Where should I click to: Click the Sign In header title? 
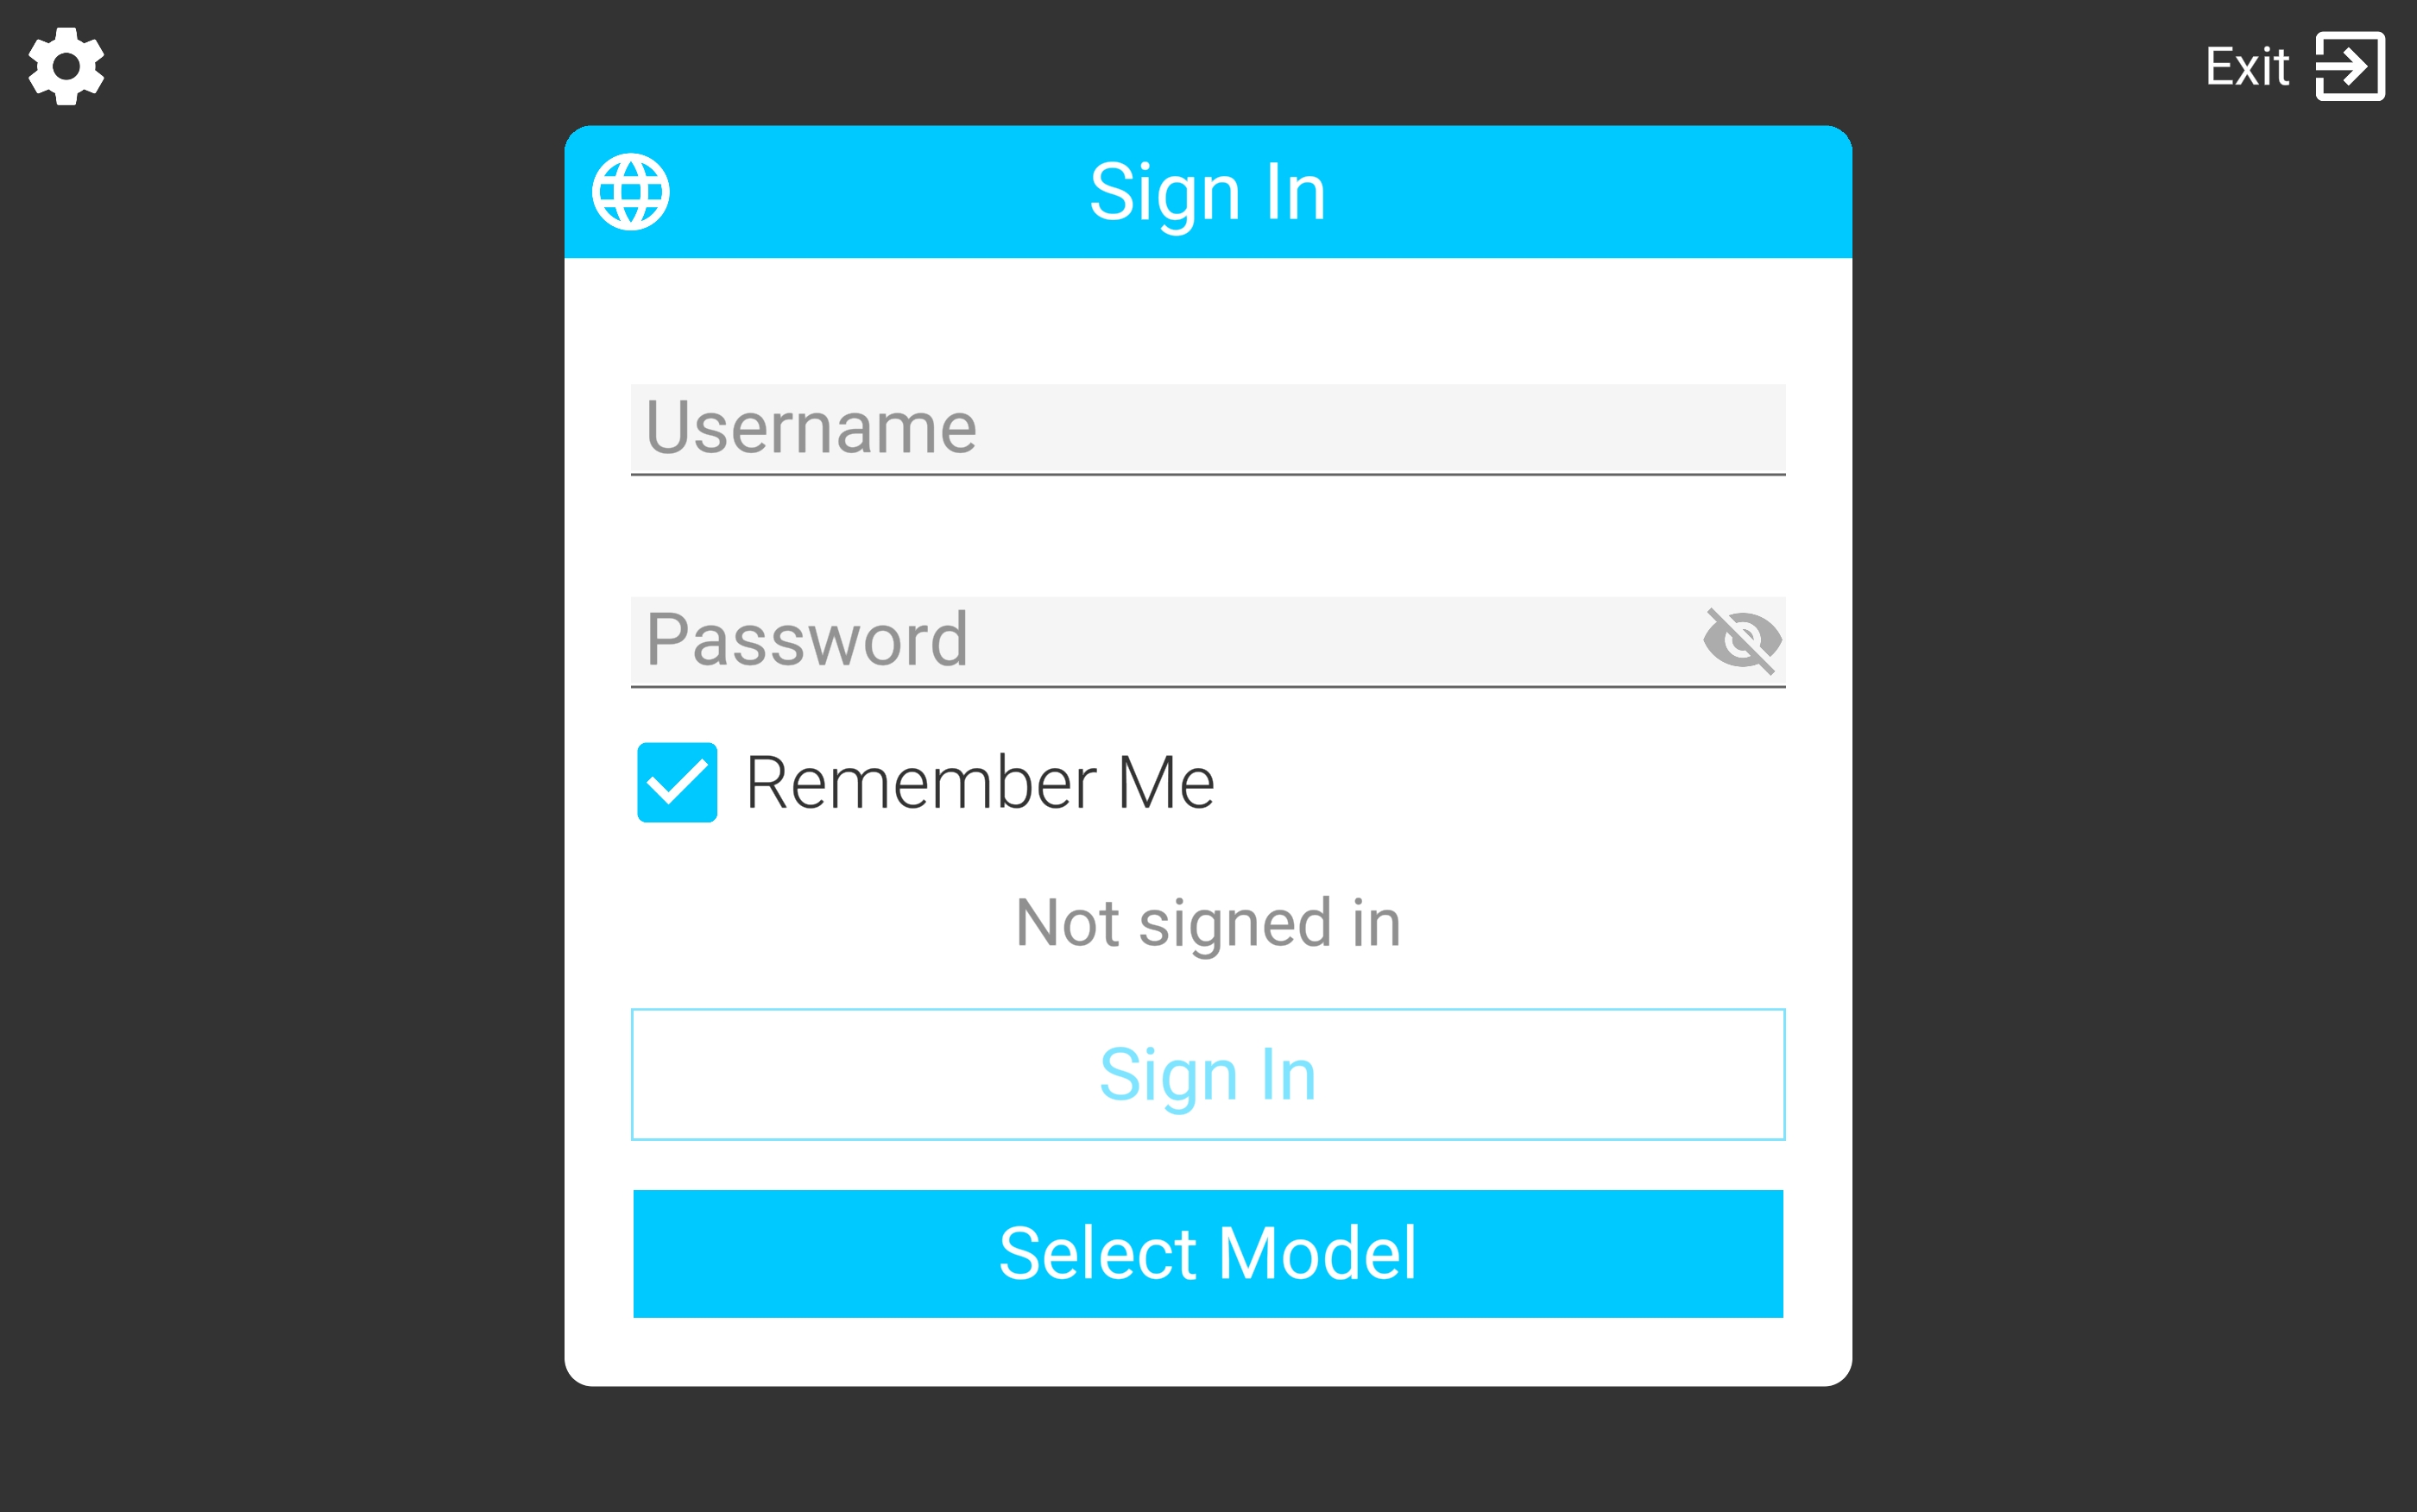[1208, 192]
